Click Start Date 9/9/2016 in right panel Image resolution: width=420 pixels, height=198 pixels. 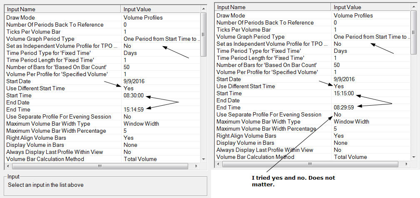coord(344,79)
